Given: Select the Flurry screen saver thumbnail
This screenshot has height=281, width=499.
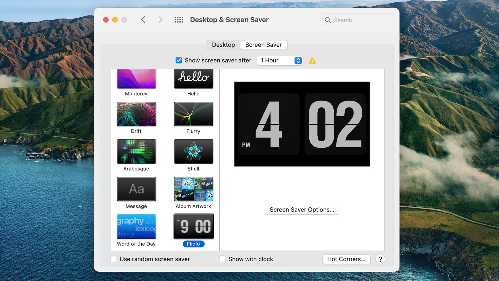Looking at the screenshot, I should (193, 114).
